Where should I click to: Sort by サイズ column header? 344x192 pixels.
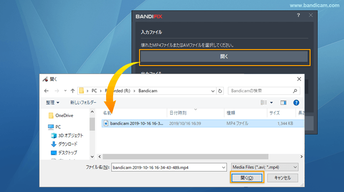[x=274, y=113]
